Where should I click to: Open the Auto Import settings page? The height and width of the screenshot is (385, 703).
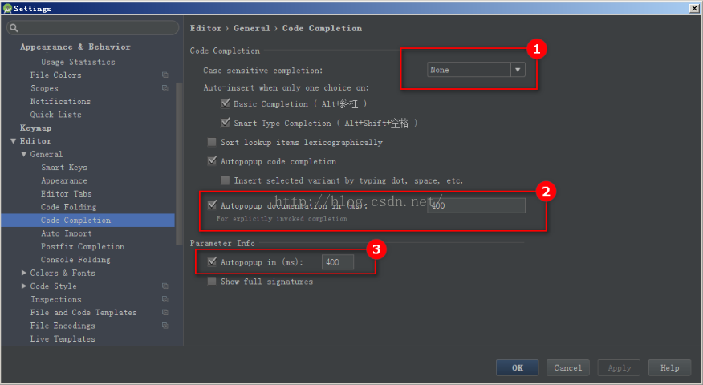click(67, 233)
